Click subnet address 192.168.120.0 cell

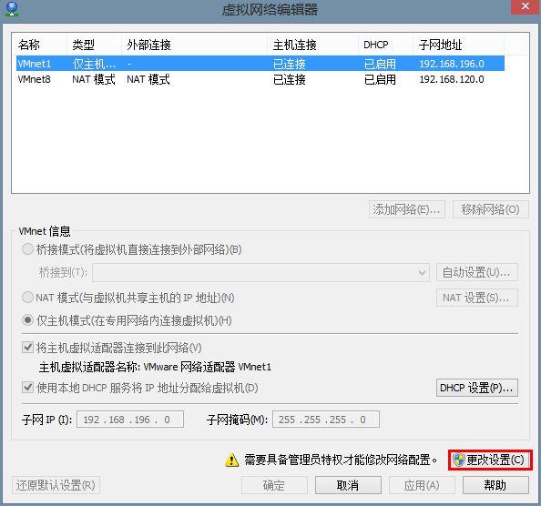(x=452, y=79)
